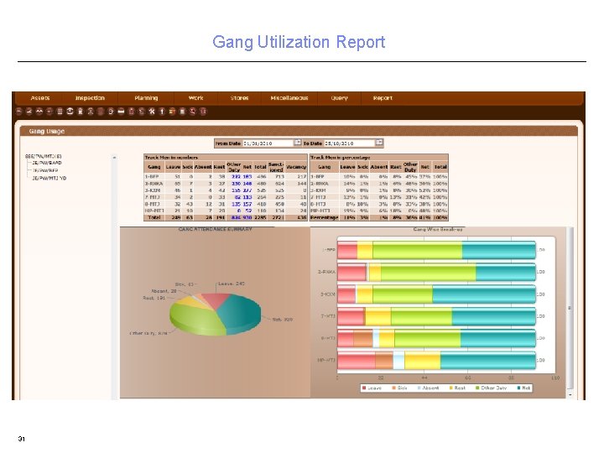Open the Assets menu
This screenshot has width=604, height=453.
click(x=40, y=98)
